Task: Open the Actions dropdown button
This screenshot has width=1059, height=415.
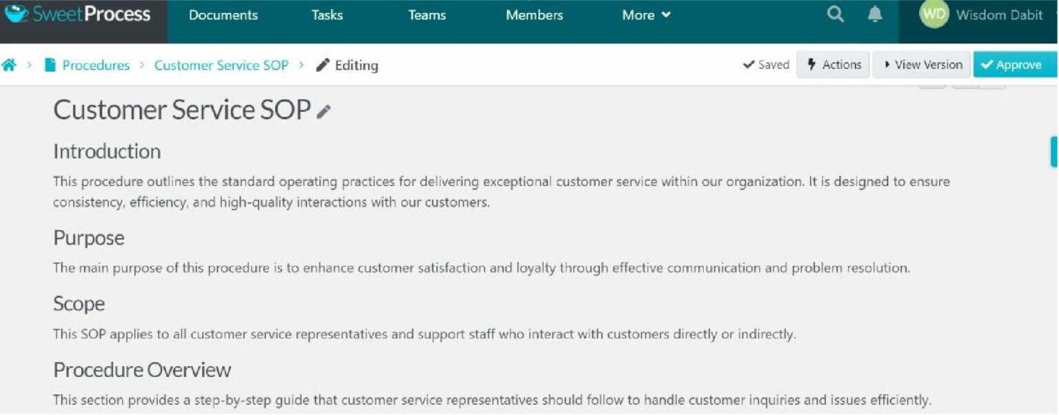Action: click(x=834, y=65)
